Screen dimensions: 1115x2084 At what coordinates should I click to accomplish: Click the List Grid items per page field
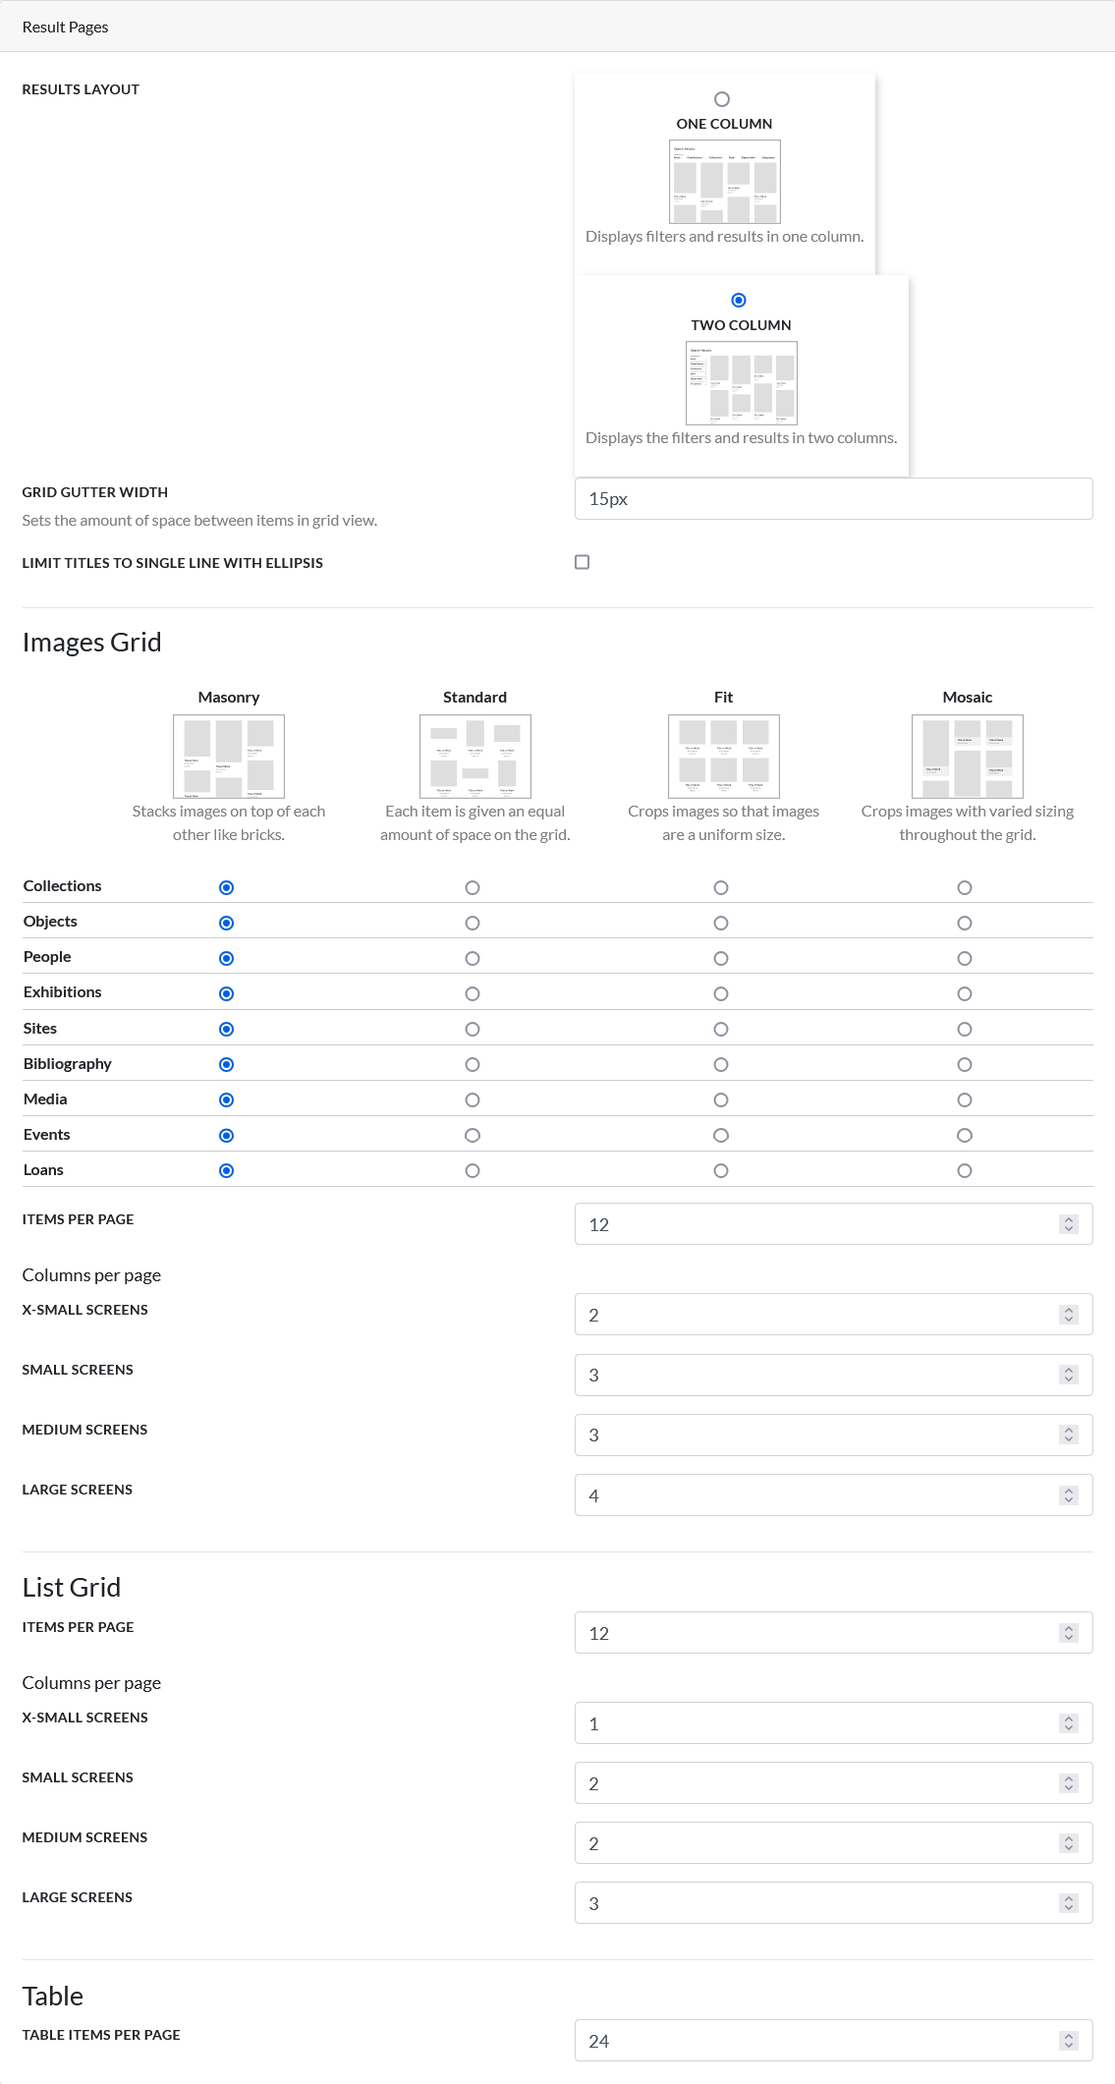[x=815, y=1633]
